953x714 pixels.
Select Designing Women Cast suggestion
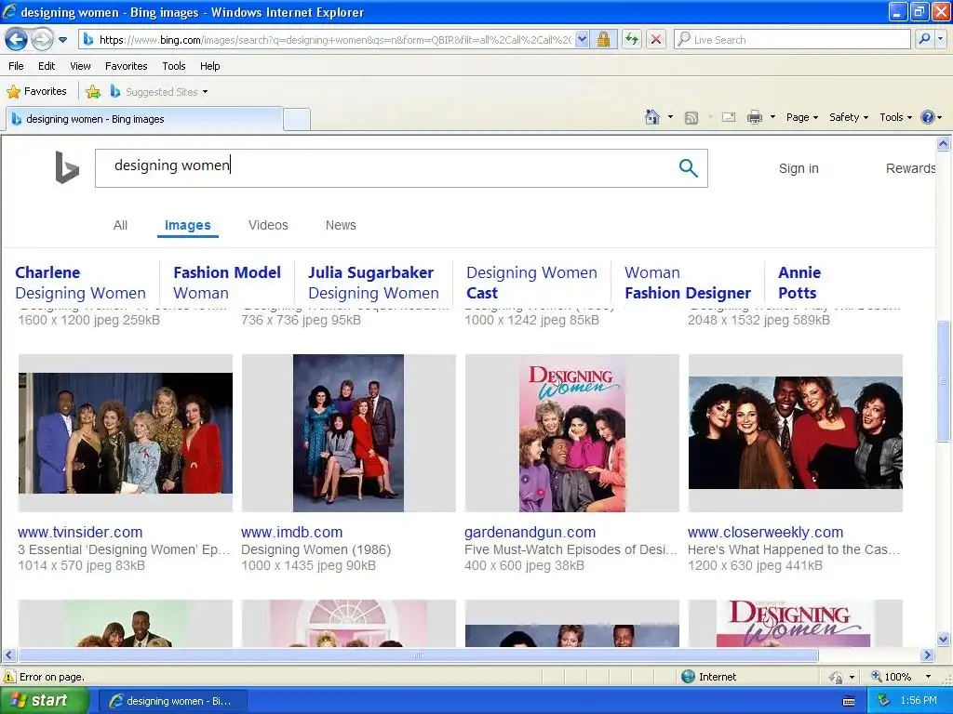click(531, 283)
